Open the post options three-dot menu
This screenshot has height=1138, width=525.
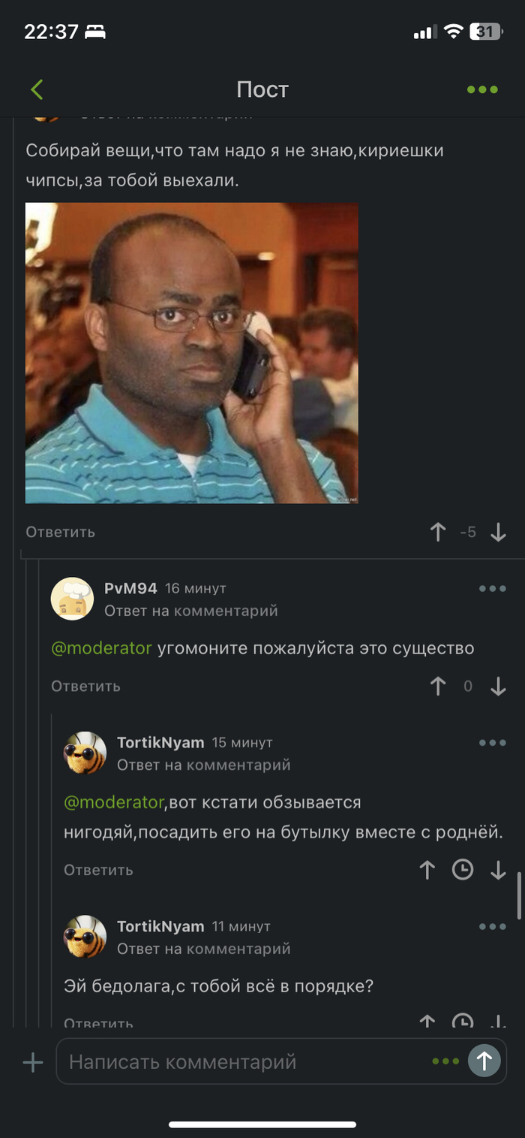point(482,89)
